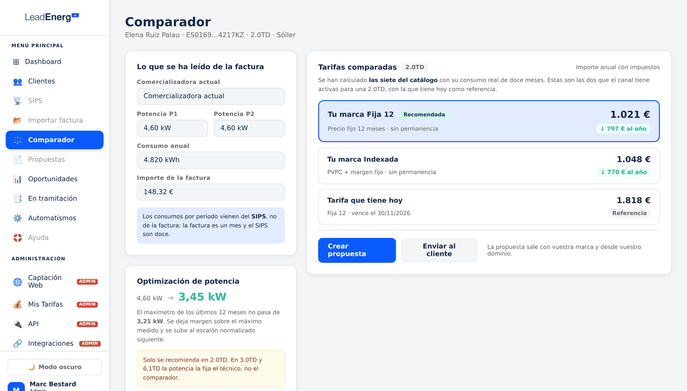Click the '3,45 kW' optimized power value

(x=202, y=297)
